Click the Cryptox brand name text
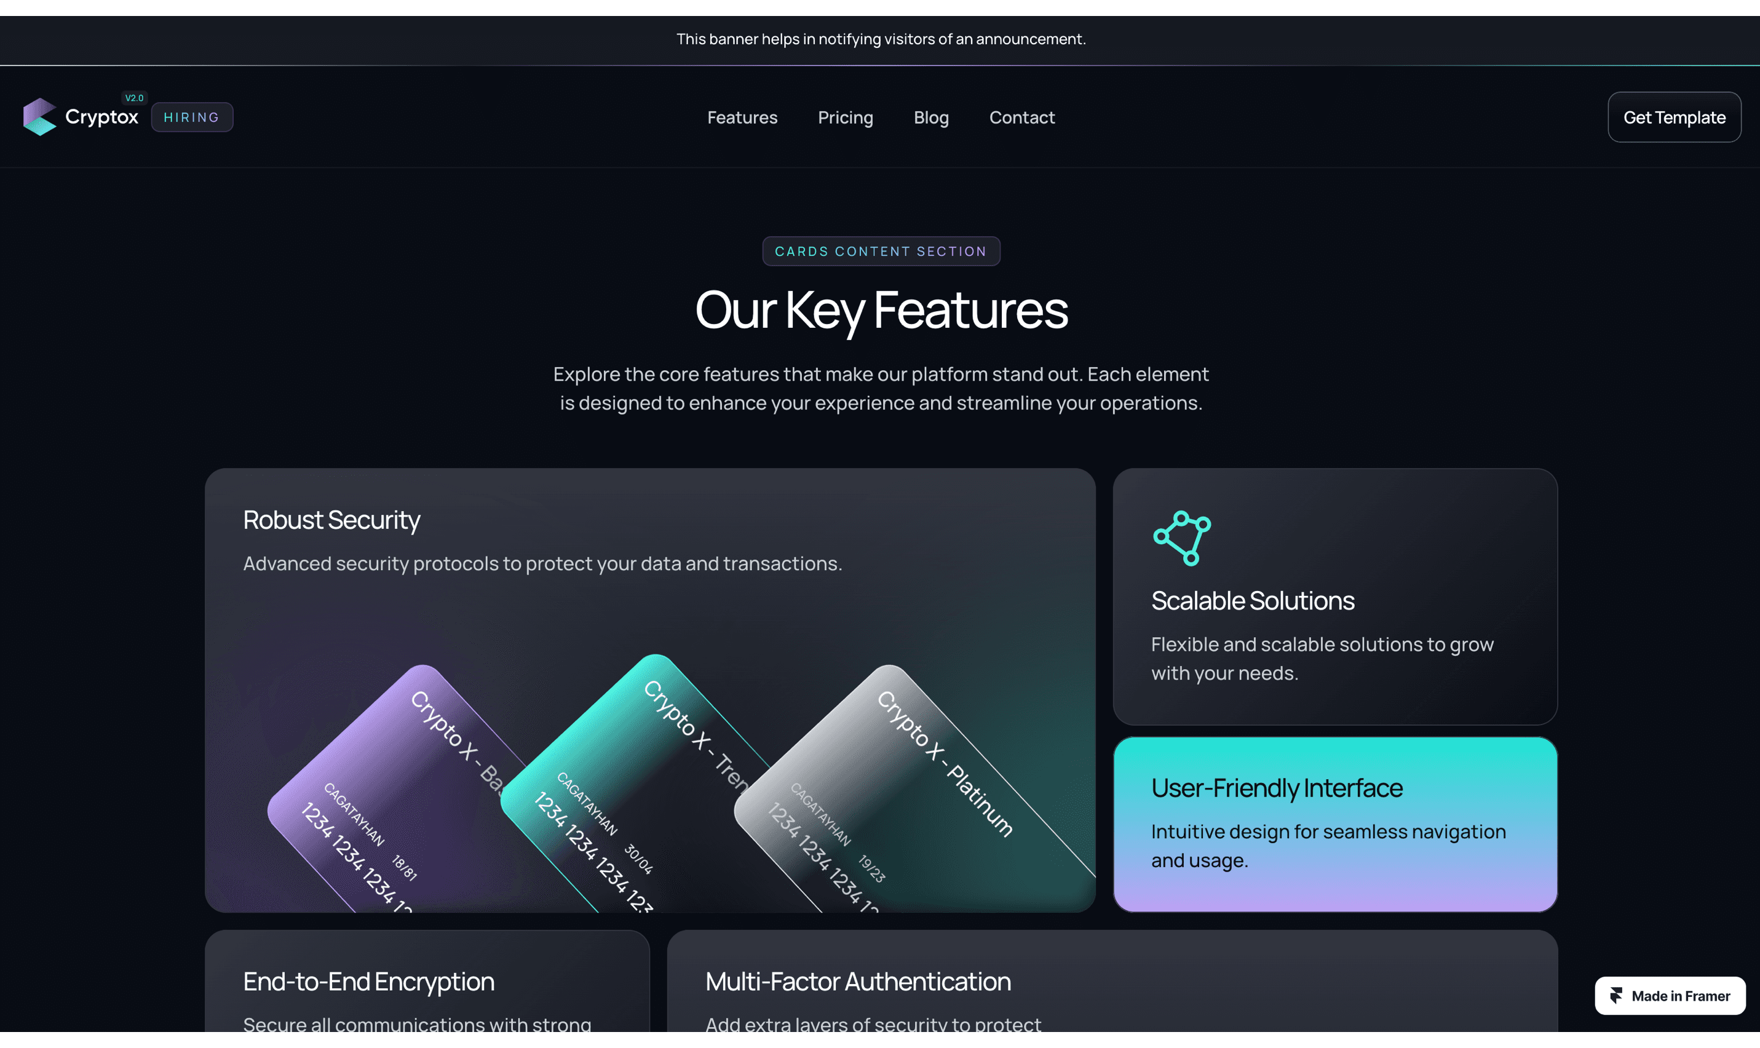Image resolution: width=1760 pixels, height=1048 pixels. (101, 116)
